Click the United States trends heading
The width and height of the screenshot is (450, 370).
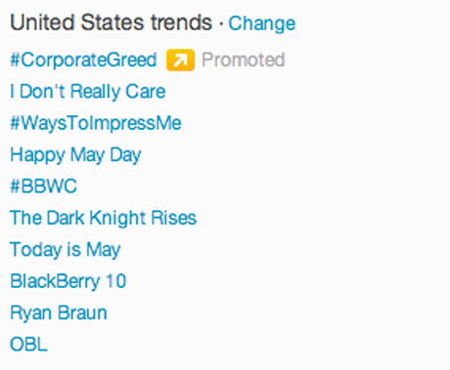112,22
